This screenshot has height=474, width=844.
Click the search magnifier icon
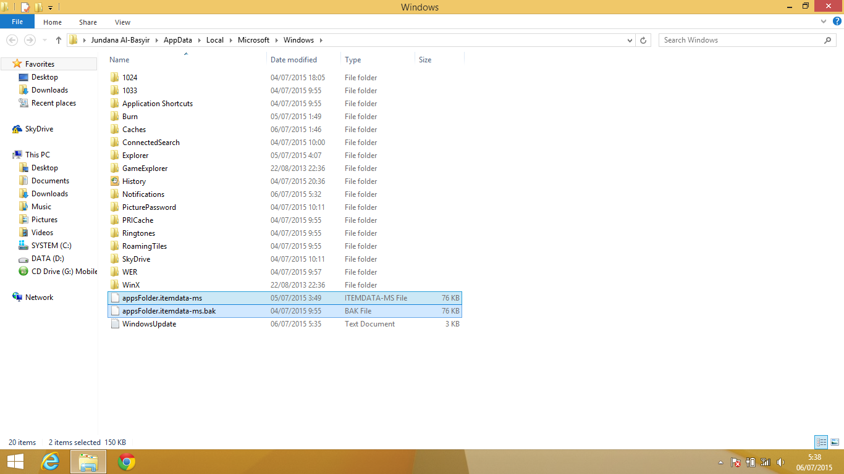tap(828, 40)
